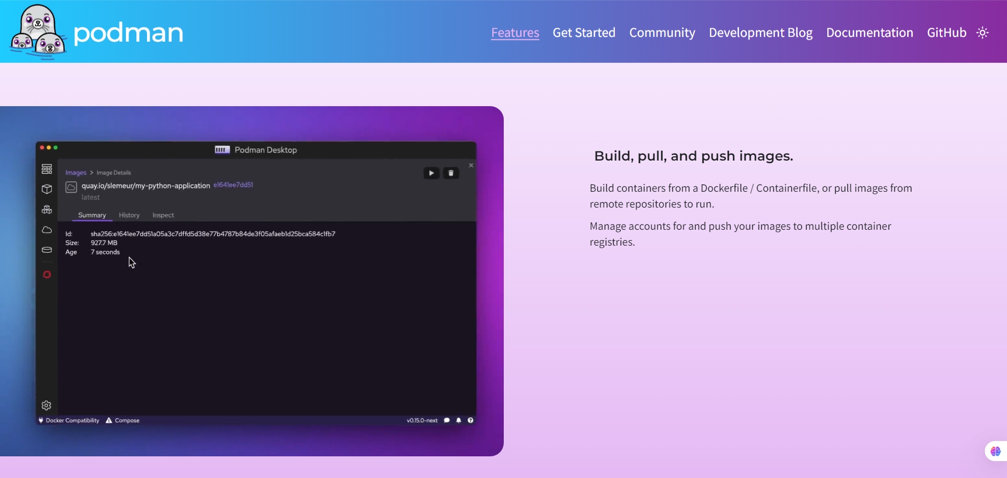Open the Get Started nav link
Viewport: 1007px width, 478px height.
pyautogui.click(x=584, y=33)
